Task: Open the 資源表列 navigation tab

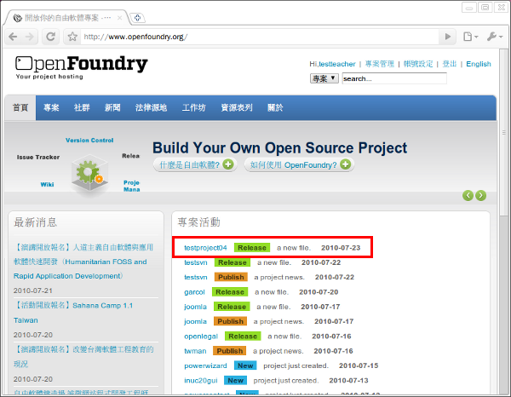Action: 237,108
